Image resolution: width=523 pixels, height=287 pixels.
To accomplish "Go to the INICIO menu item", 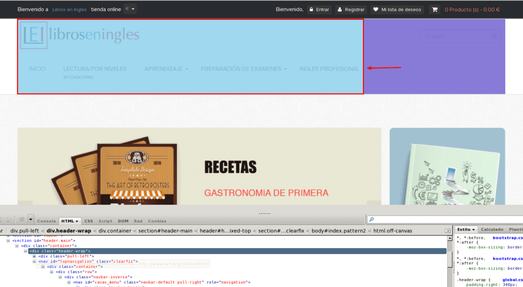I will [x=37, y=69].
